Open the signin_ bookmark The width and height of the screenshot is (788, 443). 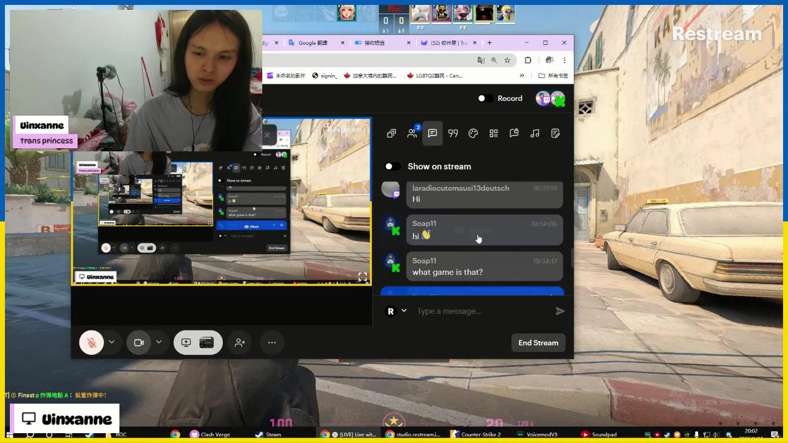tap(325, 76)
